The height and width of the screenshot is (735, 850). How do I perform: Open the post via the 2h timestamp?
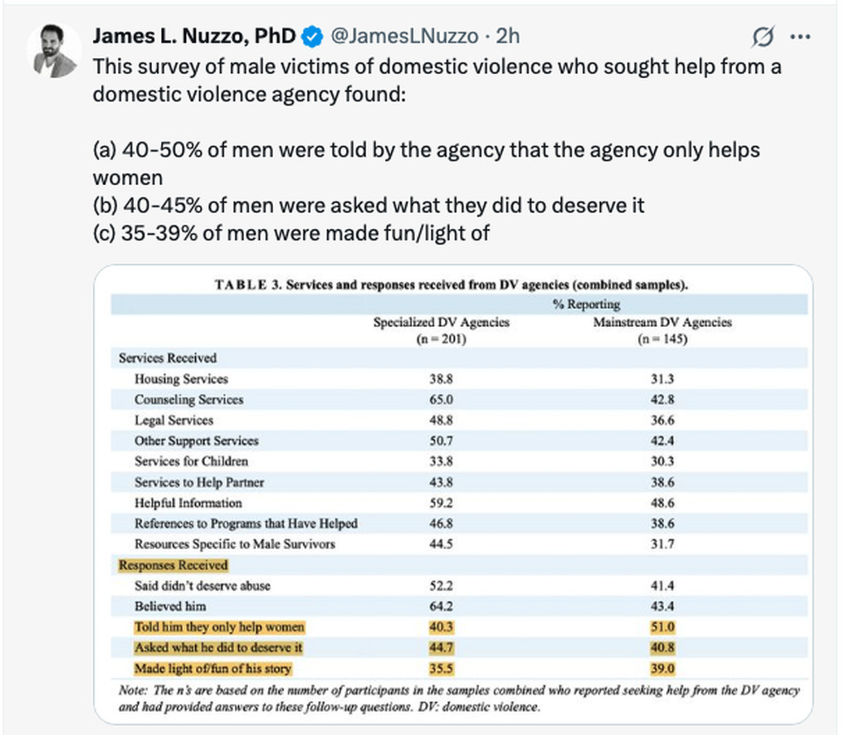(507, 37)
